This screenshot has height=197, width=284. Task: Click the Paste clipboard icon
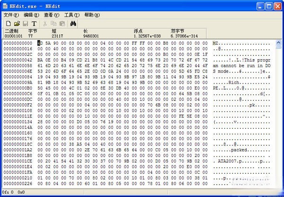tap(62, 23)
